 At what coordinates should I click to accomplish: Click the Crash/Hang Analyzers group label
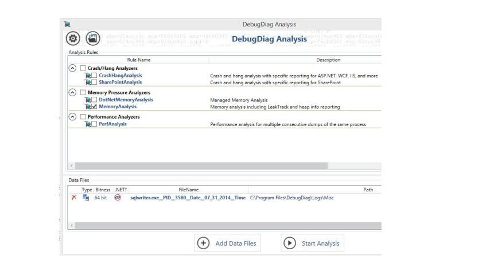[112, 68]
